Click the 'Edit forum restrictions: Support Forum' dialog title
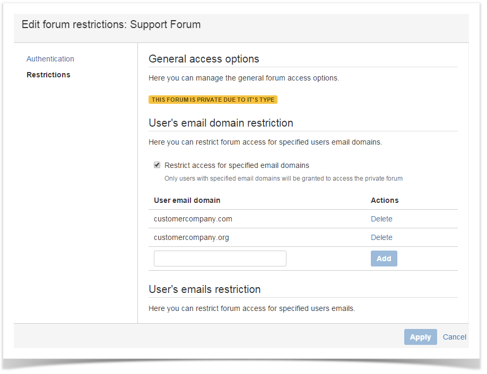 point(111,24)
